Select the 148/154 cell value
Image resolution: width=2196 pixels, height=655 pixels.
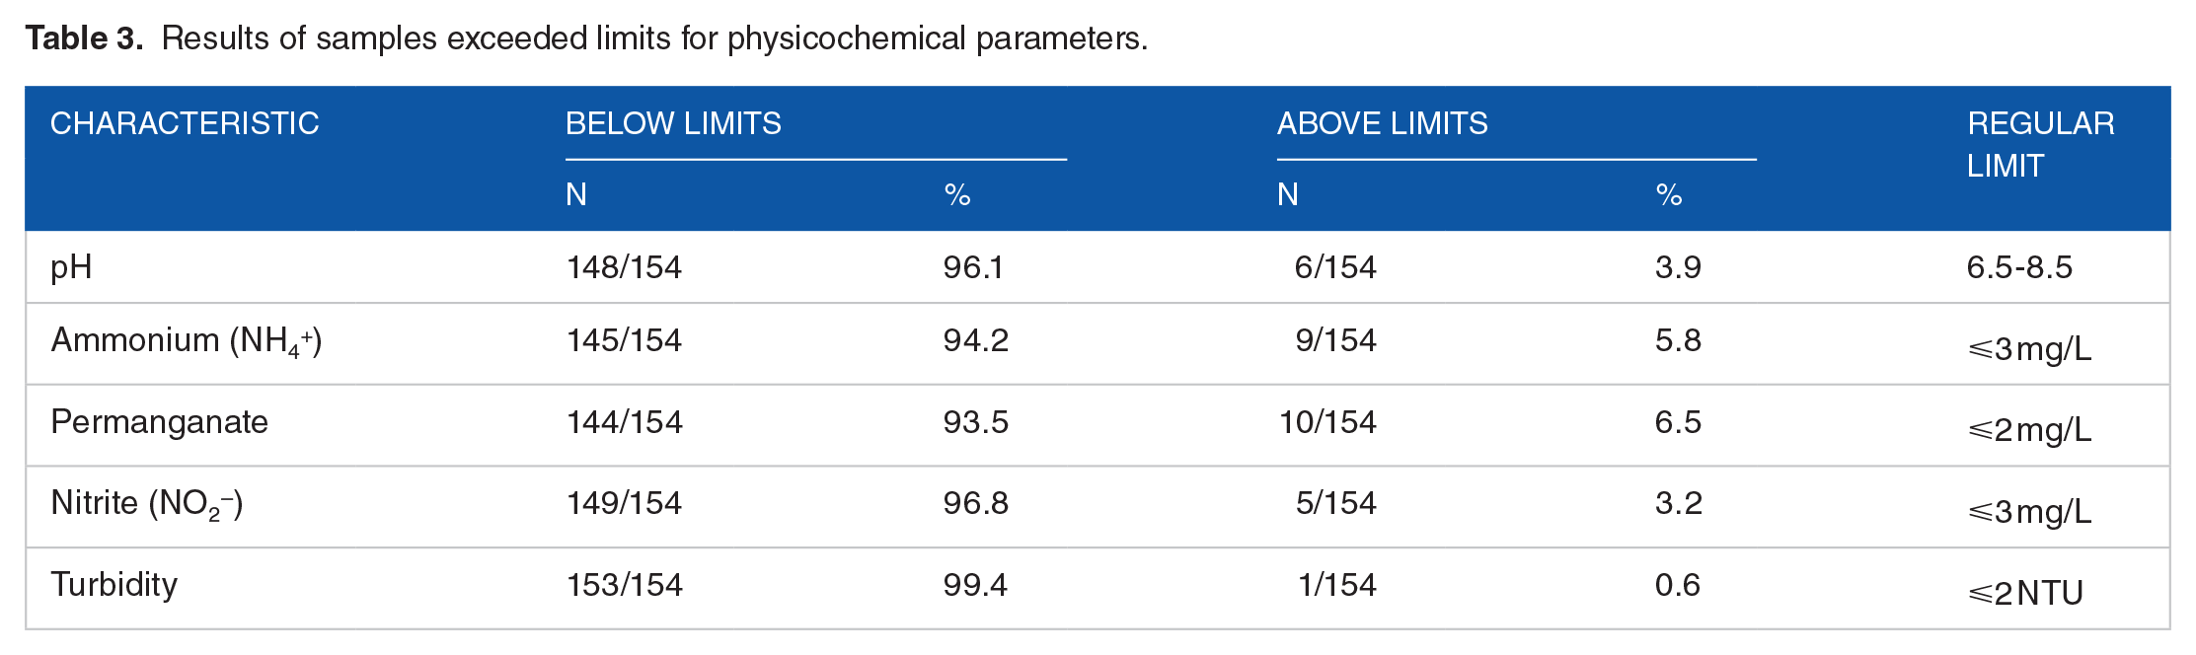pos(624,267)
